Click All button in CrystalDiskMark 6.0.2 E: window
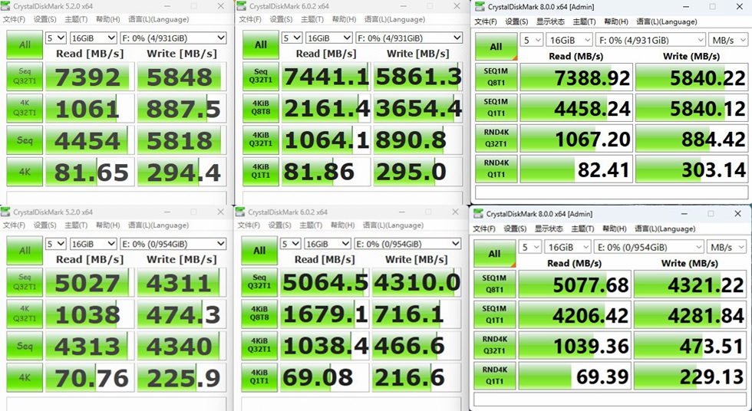752x411 pixels. point(259,251)
